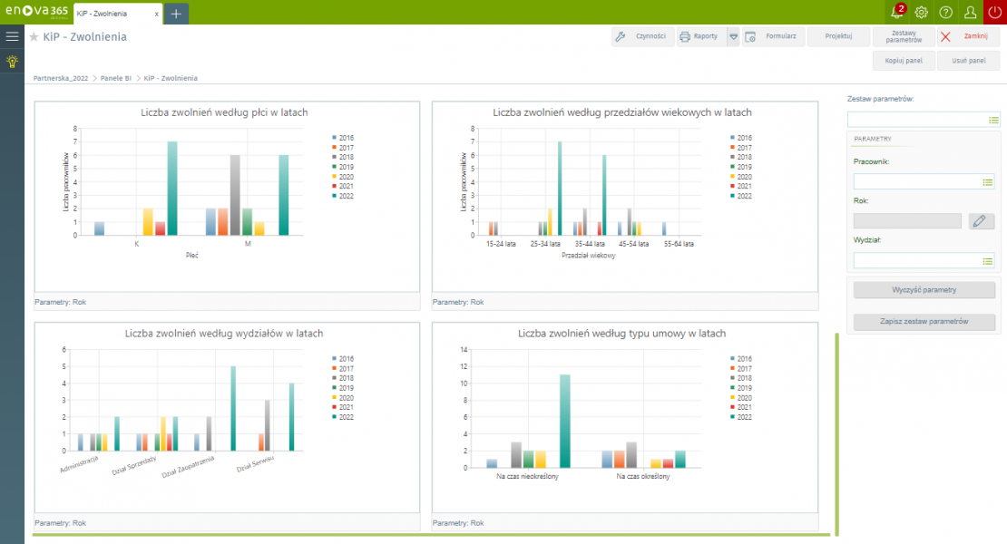Screen dimensions: 1007x544
Task: Click the yellow lightbulb sidebar icon
Action: 12,62
